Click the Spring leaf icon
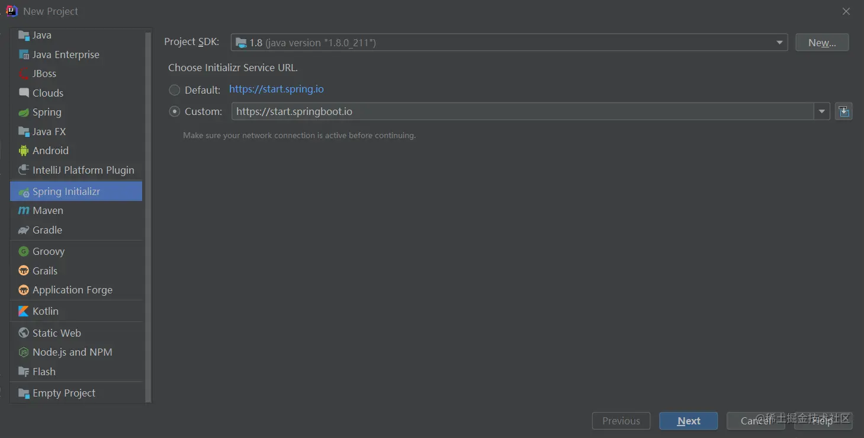 click(x=24, y=112)
